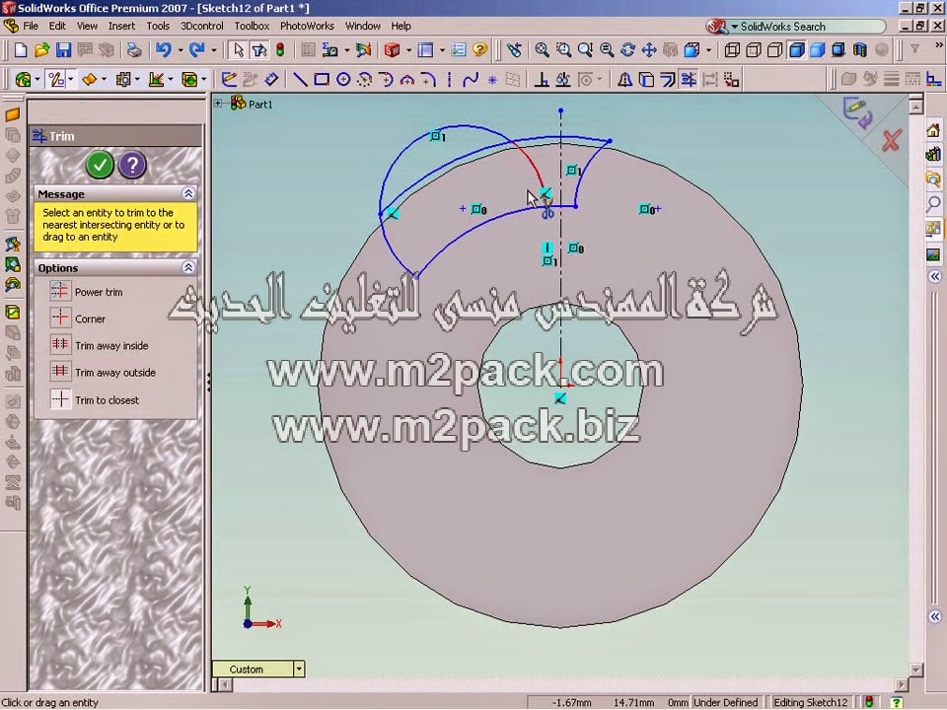This screenshot has height=710, width=947.
Task: Undo the last action
Action: (163, 50)
